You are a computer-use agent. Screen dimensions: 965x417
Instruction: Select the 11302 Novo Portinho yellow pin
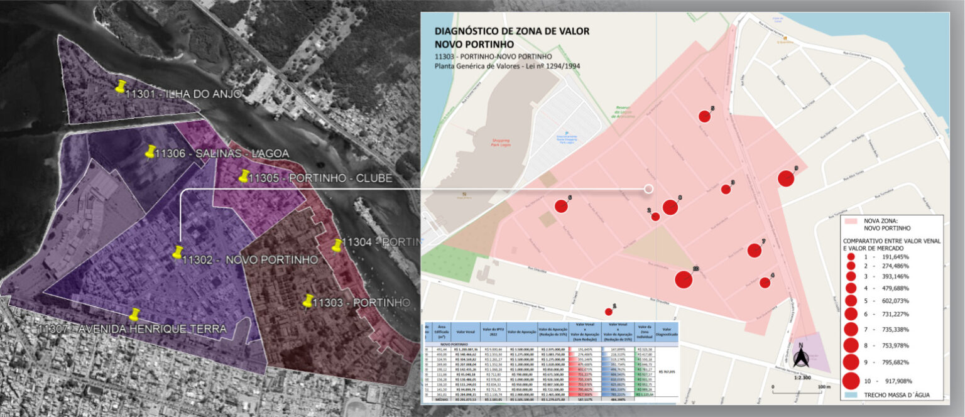[177, 252]
